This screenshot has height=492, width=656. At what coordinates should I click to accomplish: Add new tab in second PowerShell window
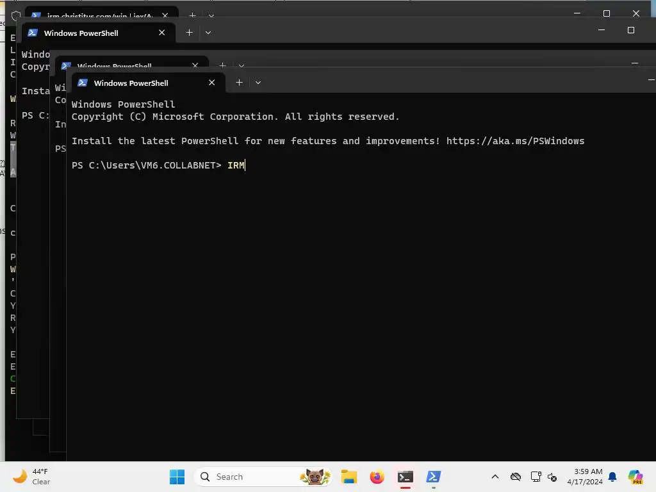click(x=189, y=32)
